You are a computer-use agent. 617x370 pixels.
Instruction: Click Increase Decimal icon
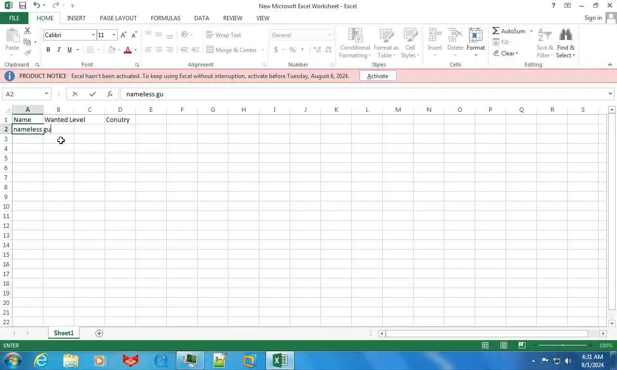[x=317, y=50]
